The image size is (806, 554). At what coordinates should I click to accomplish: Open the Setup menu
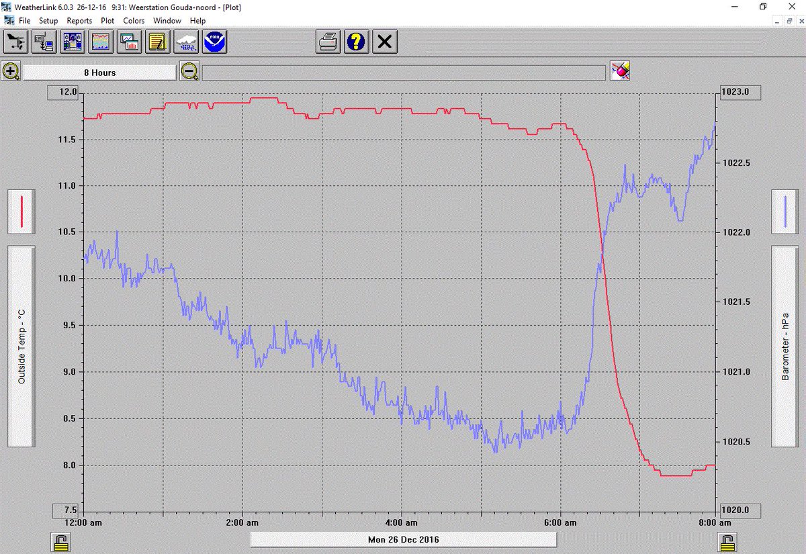[48, 21]
